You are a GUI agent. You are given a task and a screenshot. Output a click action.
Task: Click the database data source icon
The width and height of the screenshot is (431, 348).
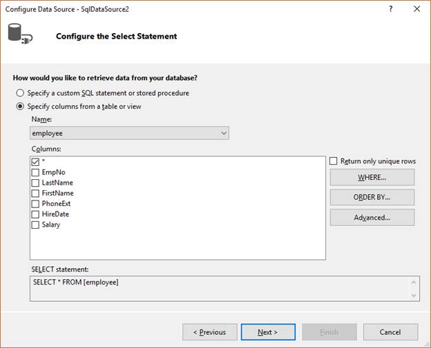20,34
